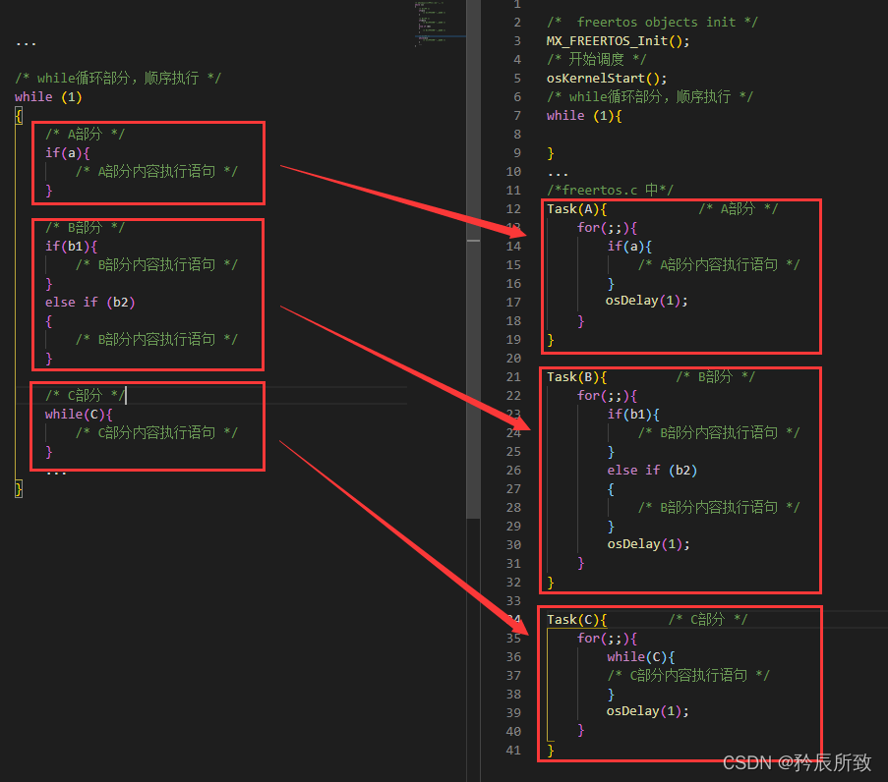Click osDelay(1); on line 17
The image size is (888, 782).
[x=647, y=301]
